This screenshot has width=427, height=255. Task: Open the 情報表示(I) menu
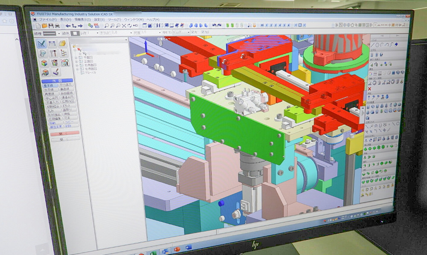(82, 20)
